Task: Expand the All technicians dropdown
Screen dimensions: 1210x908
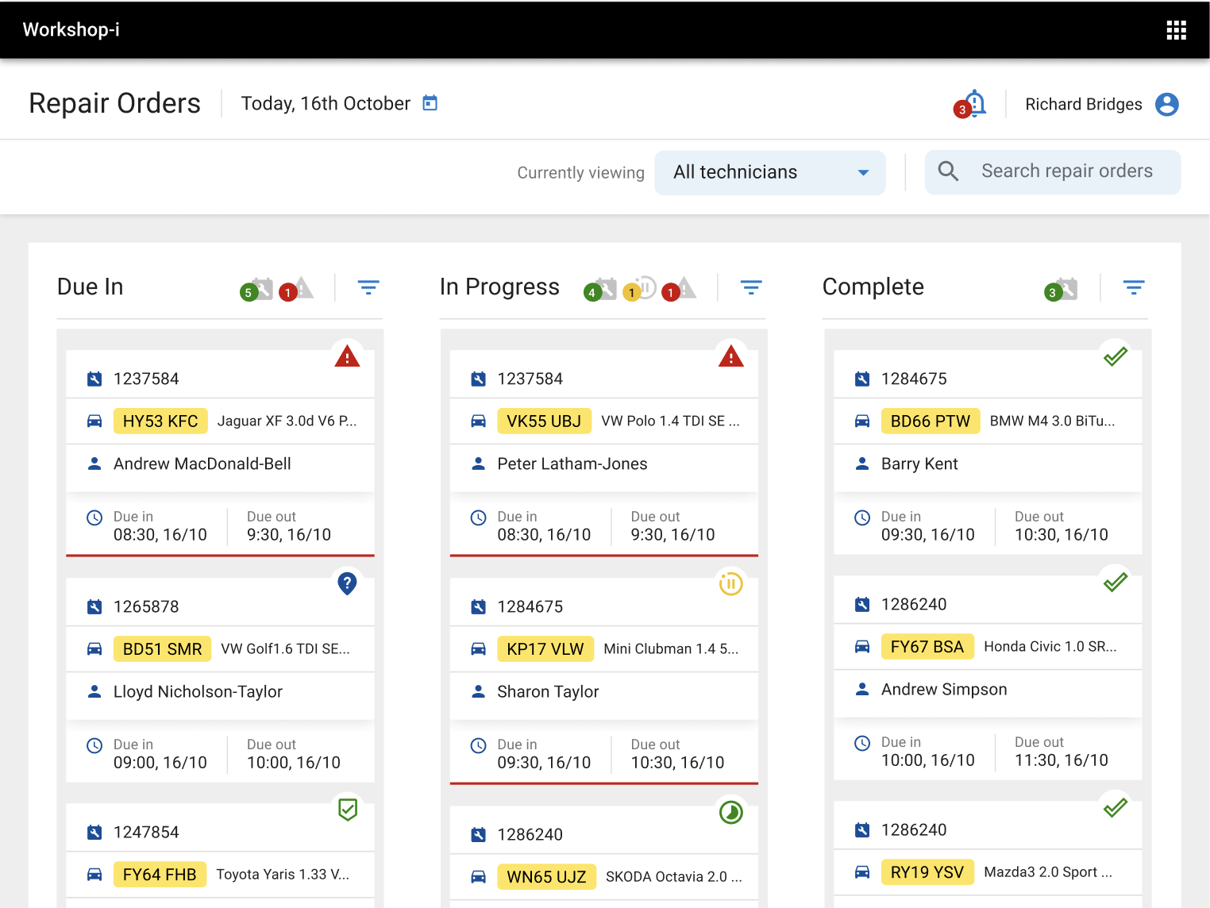Action: (x=769, y=172)
